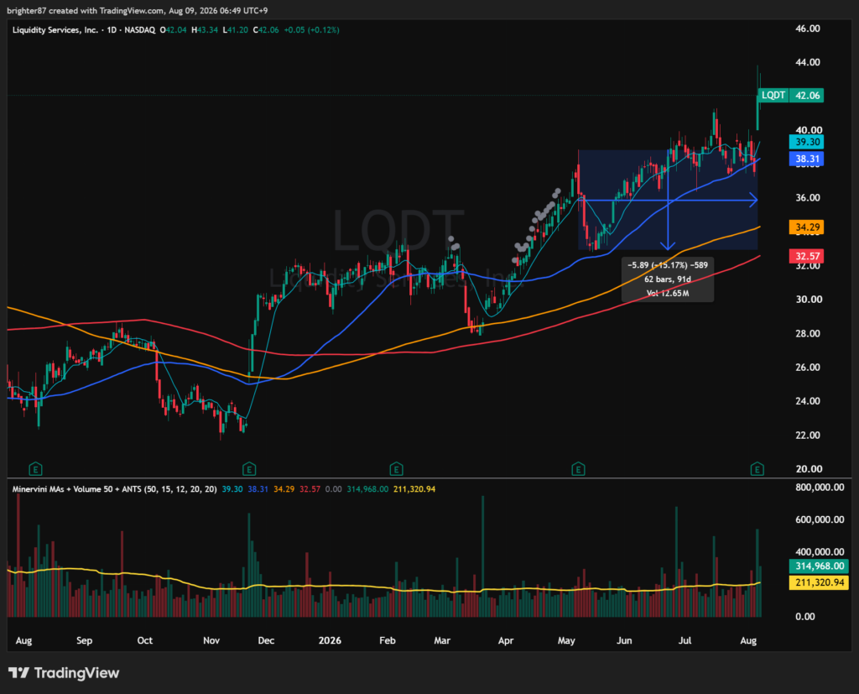Click the 28.00 price scale value
The image size is (859, 694).
click(808, 333)
